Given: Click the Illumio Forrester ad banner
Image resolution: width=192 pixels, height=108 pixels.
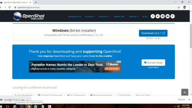Looking at the screenshot, I should (x=75, y=67).
